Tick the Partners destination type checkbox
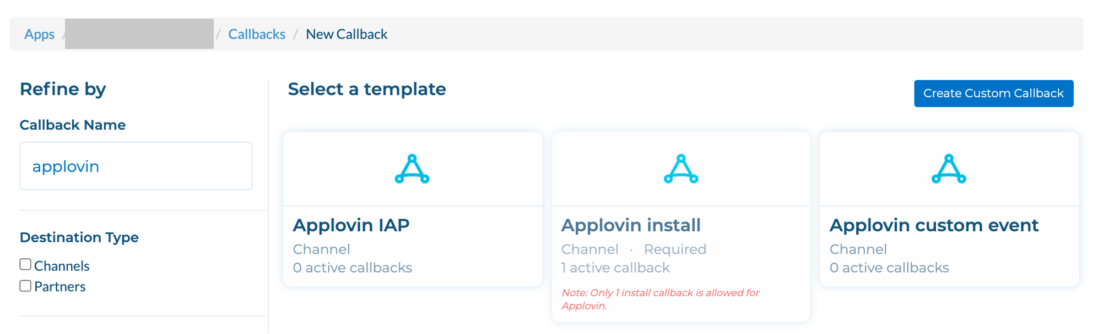This screenshot has width=1103, height=334. 25,286
